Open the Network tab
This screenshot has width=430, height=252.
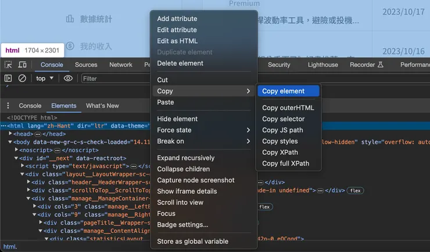(121, 65)
